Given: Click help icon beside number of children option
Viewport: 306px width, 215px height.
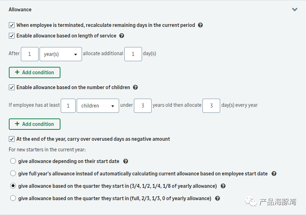Looking at the screenshot, I should (x=135, y=87).
